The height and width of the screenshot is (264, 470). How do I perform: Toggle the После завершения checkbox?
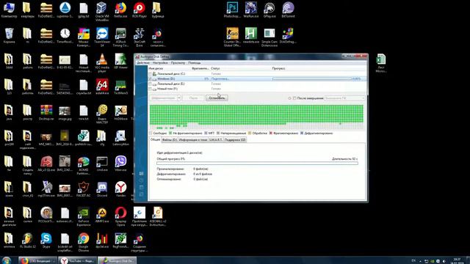click(294, 98)
